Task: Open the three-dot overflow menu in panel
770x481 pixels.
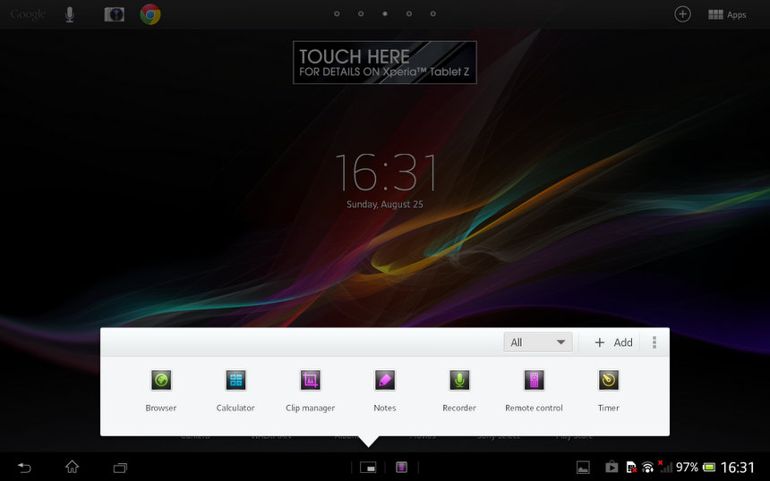Action: [654, 342]
